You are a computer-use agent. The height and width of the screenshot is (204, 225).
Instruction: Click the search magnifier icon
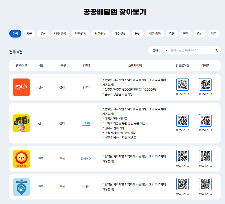point(216,50)
